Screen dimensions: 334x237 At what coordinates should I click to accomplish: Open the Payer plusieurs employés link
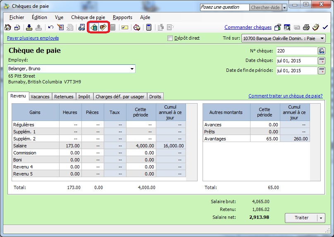tap(33, 38)
